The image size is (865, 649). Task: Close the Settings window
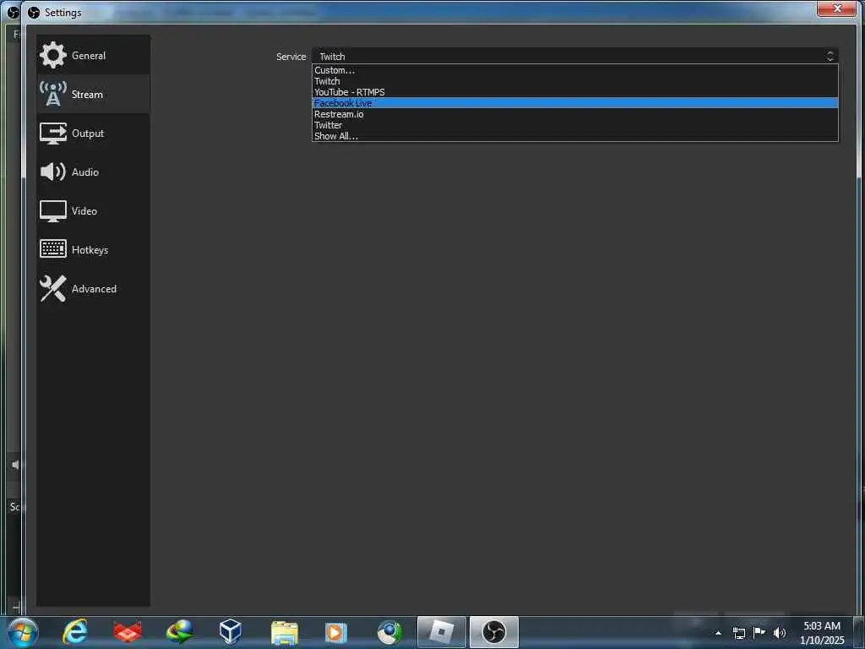[x=837, y=8]
